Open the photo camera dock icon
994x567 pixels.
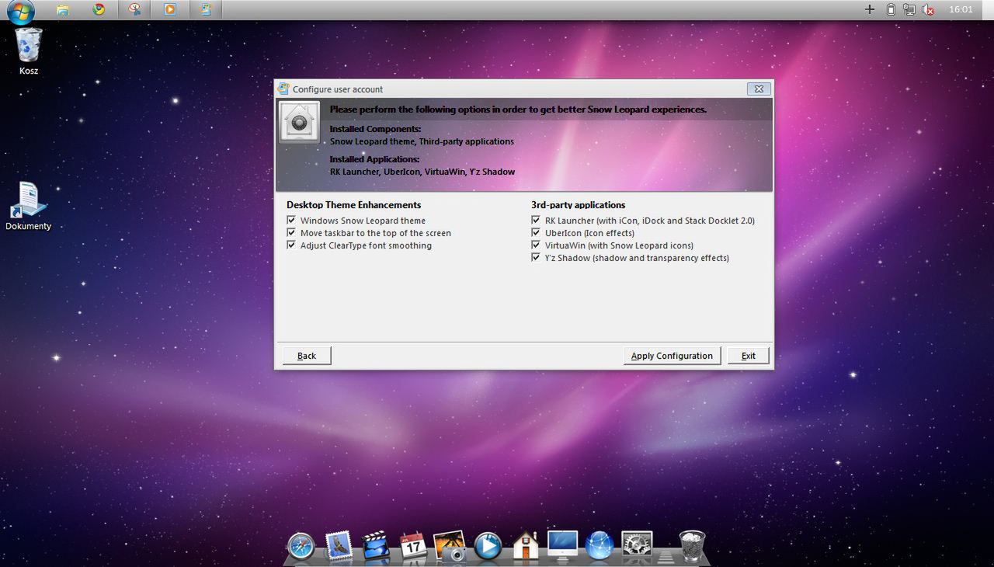coord(450,546)
